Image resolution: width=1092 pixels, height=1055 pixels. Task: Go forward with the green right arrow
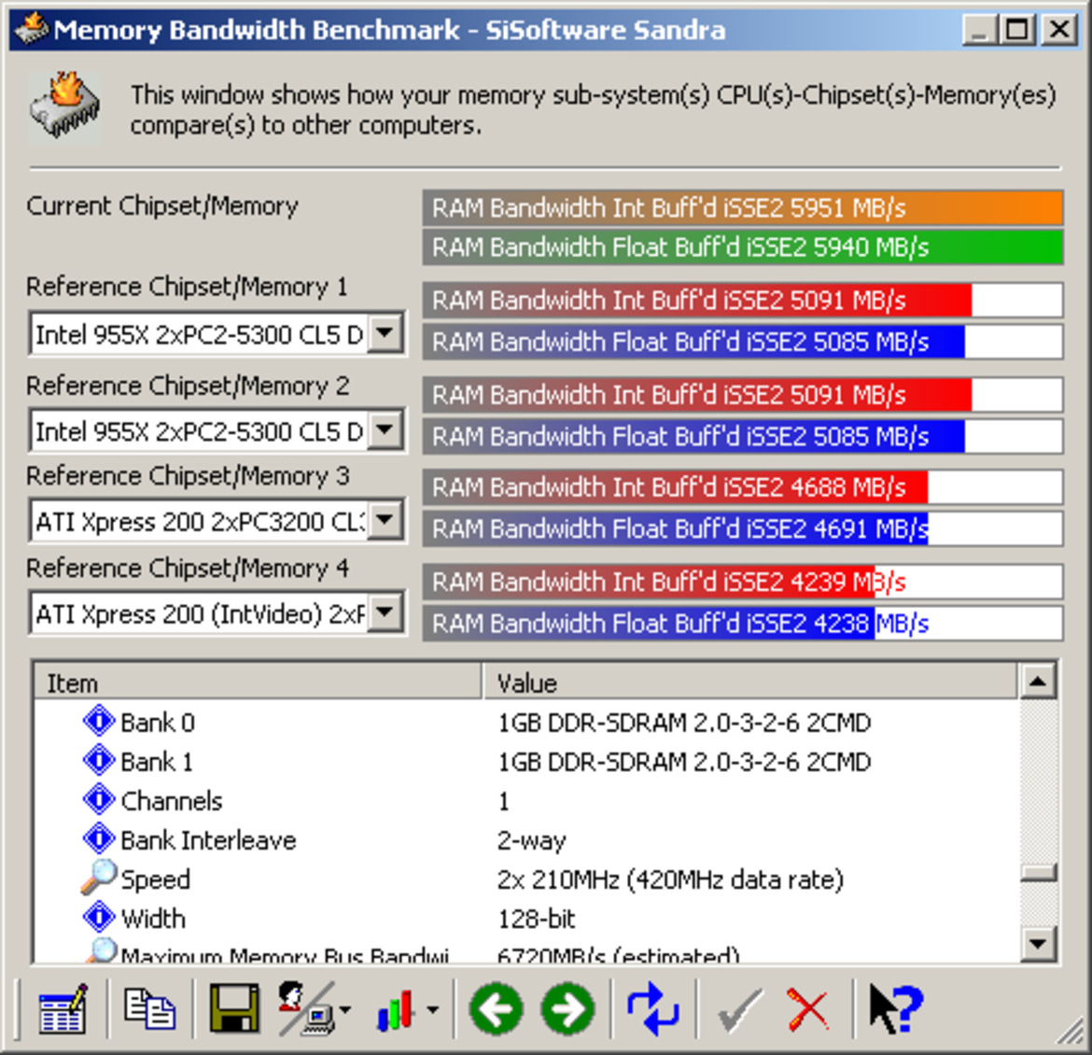pyautogui.click(x=567, y=1008)
